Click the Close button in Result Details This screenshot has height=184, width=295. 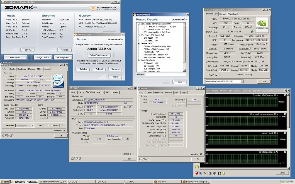pyautogui.click(x=180, y=82)
